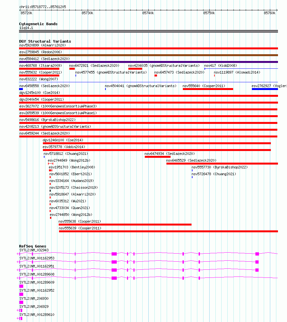Open the nsv6584412 (Sedlazeck2020) variant label

coord(45,59)
